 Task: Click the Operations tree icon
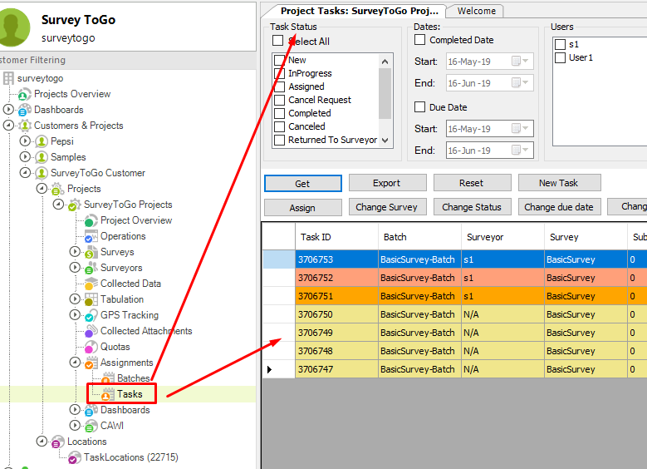(x=91, y=236)
